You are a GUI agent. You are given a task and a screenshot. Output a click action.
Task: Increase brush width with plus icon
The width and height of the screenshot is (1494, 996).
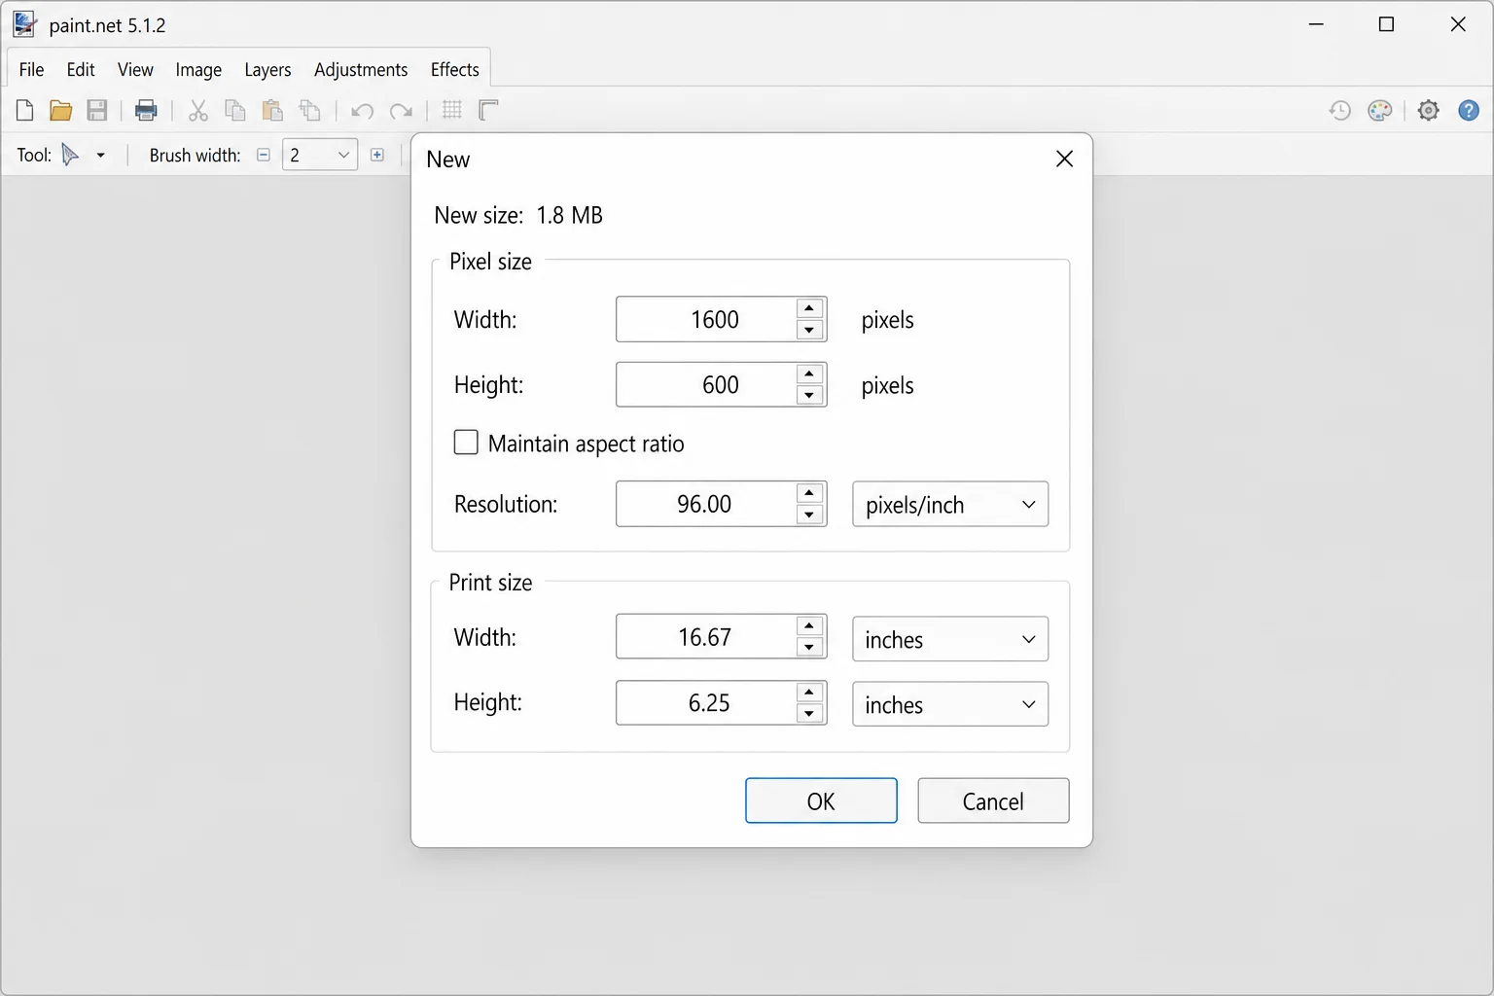click(x=377, y=155)
